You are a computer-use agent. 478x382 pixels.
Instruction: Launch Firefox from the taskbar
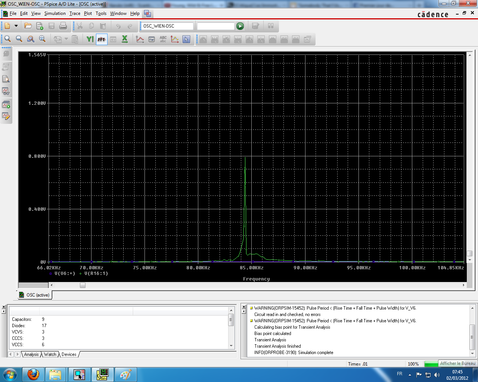(34, 375)
